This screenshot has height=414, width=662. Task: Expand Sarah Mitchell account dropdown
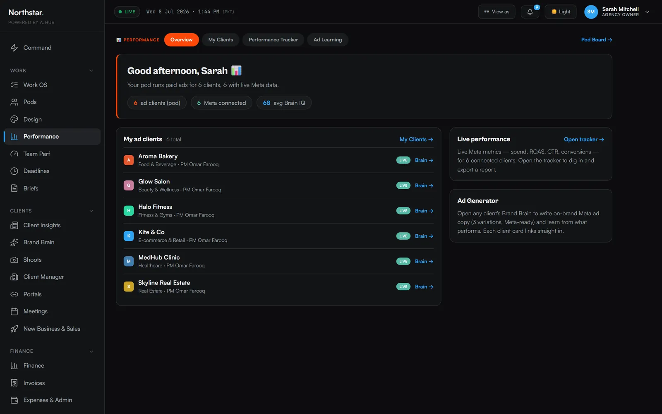click(x=647, y=12)
